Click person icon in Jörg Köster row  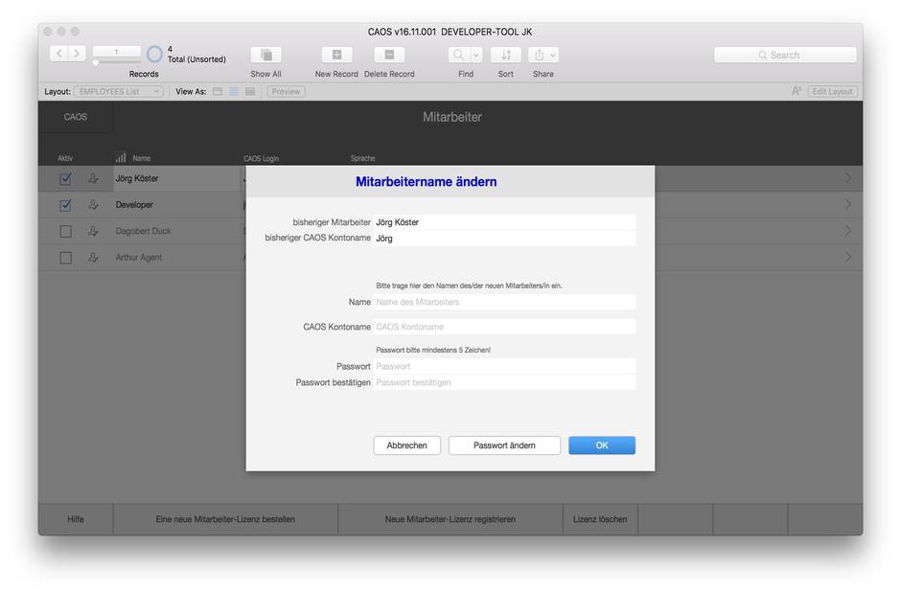[x=93, y=178]
